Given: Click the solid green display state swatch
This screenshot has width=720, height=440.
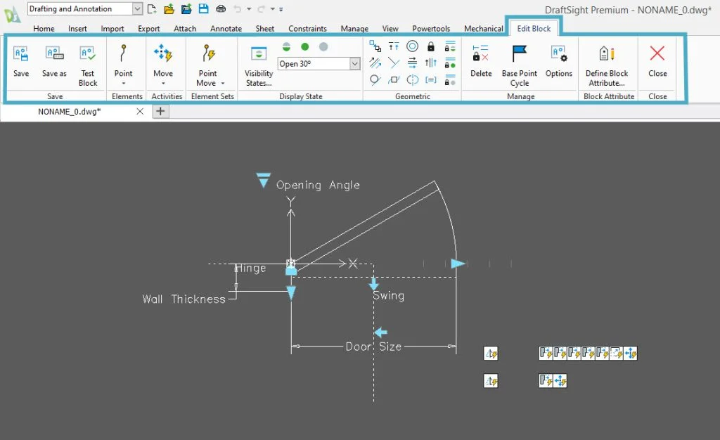Looking at the screenshot, I should [304, 45].
